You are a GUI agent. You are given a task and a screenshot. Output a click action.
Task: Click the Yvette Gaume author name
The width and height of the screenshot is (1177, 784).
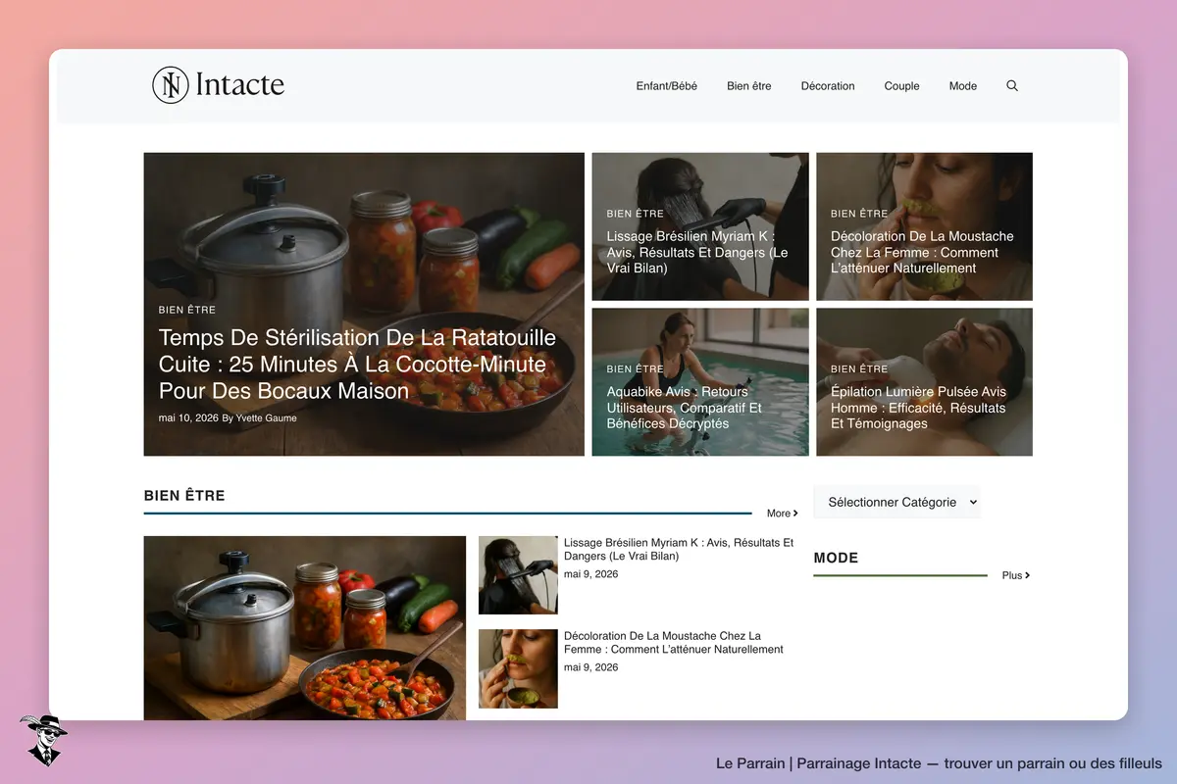266,418
